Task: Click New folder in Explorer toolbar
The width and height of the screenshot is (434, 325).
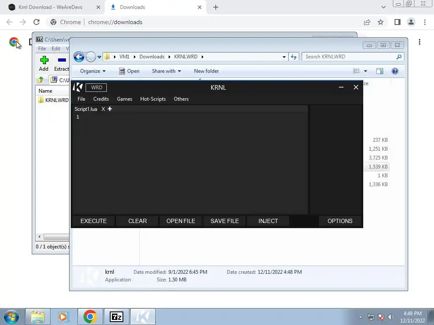Action: [206, 71]
